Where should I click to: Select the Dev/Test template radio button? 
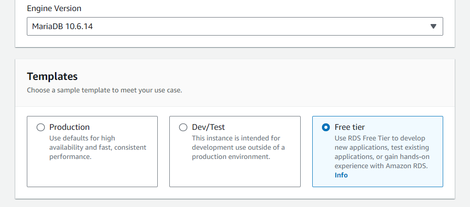click(183, 128)
